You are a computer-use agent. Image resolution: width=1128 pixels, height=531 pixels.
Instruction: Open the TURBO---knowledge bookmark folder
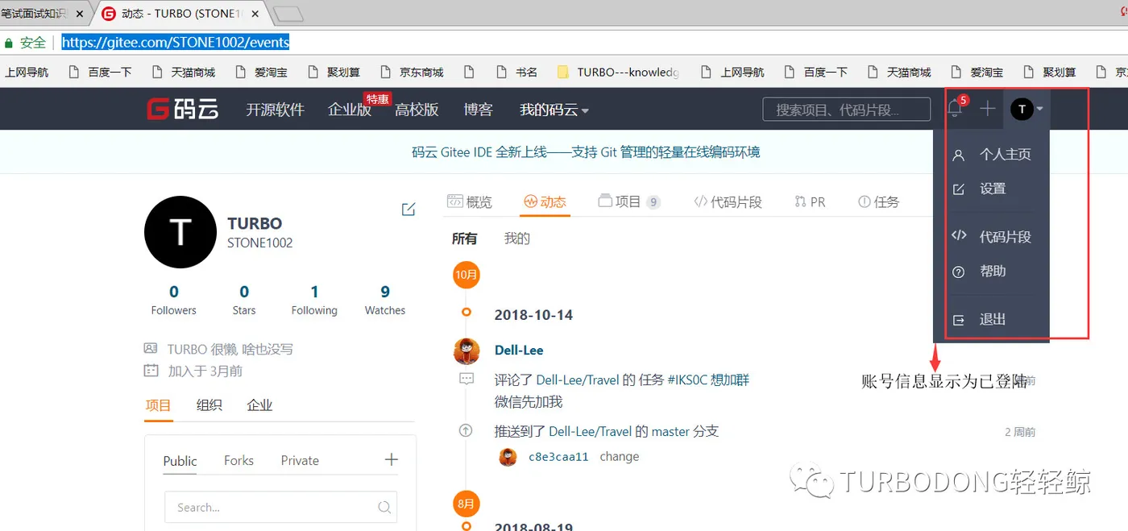[620, 72]
